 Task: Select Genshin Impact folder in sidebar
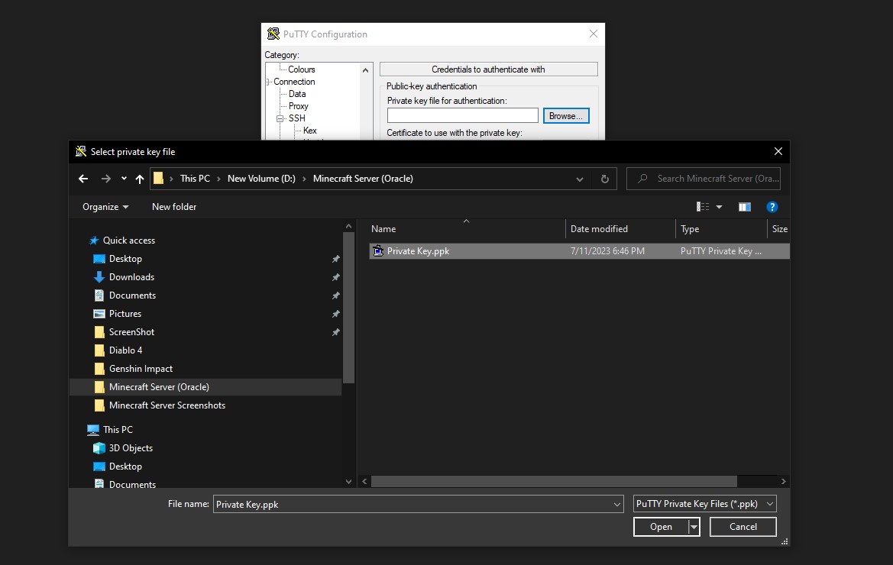point(141,369)
